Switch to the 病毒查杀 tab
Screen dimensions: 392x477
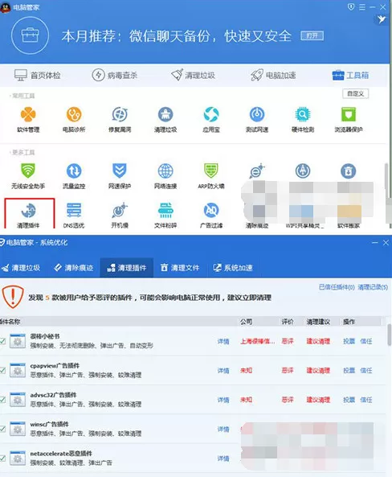click(115, 75)
